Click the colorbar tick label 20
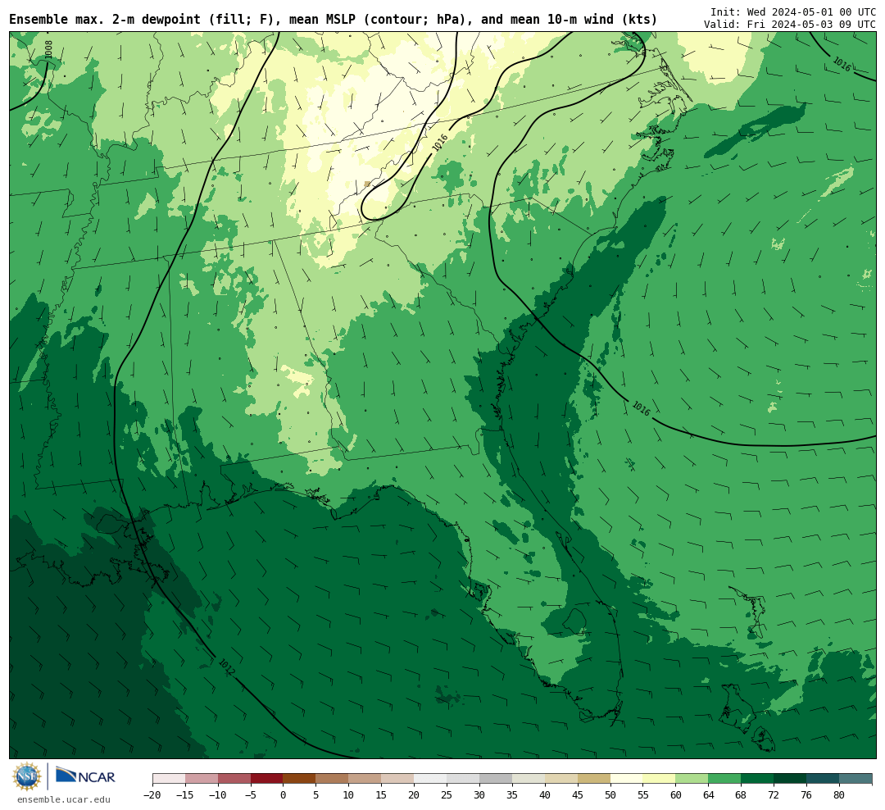885x810 pixels. pos(415,794)
